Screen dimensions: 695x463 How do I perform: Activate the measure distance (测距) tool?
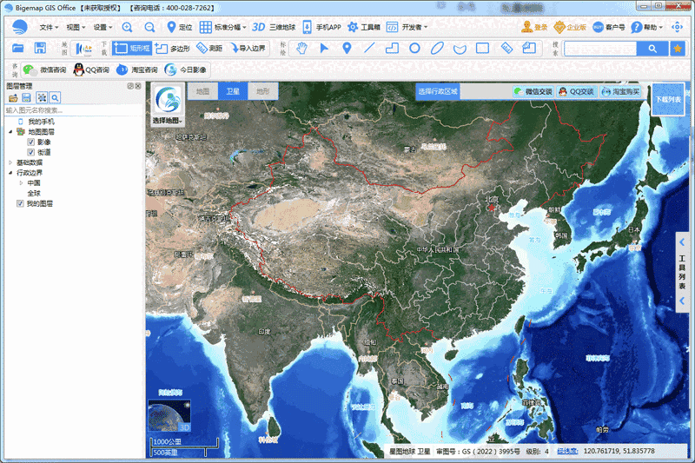point(208,49)
